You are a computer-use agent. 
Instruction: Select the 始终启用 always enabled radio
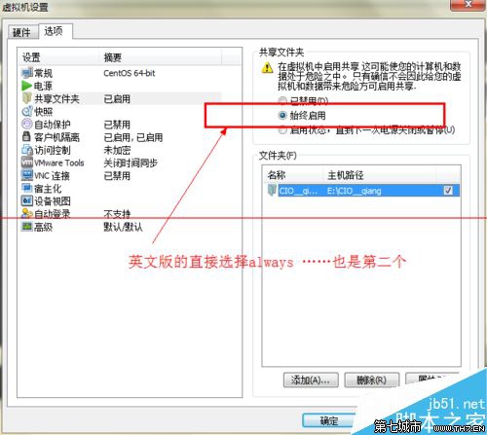[282, 116]
